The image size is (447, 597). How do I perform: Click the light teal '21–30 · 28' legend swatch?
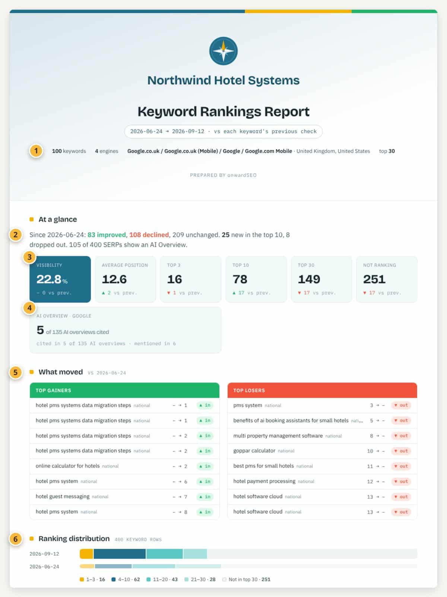point(186,579)
